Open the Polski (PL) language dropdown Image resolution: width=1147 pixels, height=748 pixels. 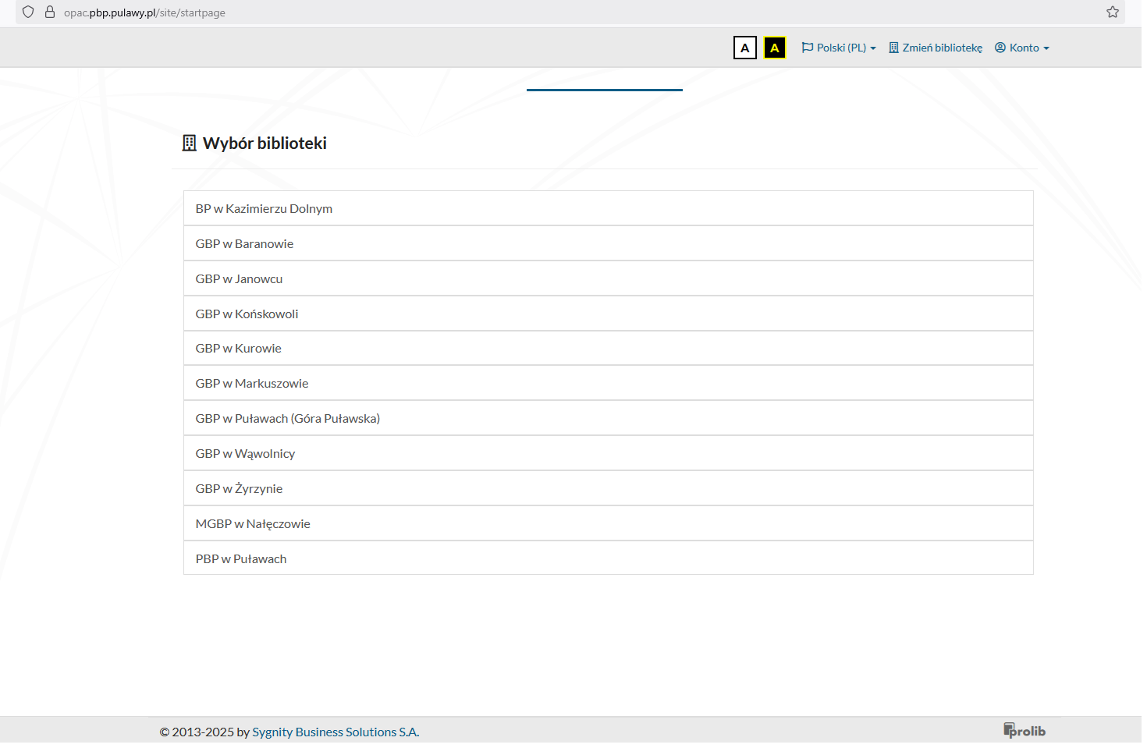(839, 48)
